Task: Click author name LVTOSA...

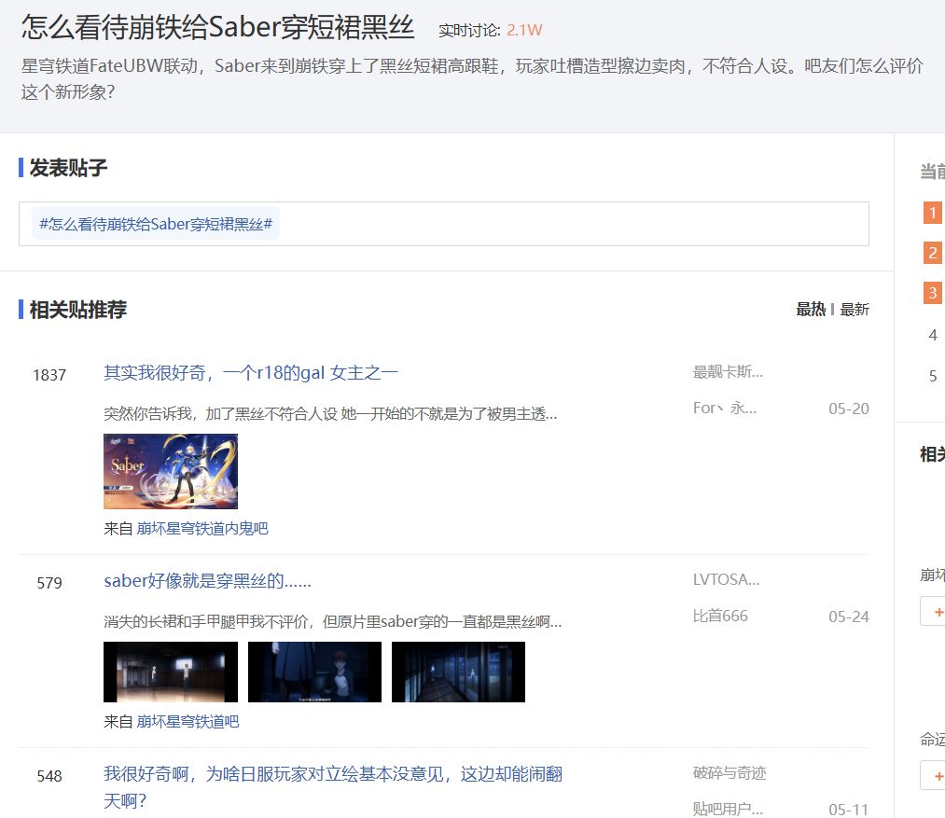Action: pos(726,579)
